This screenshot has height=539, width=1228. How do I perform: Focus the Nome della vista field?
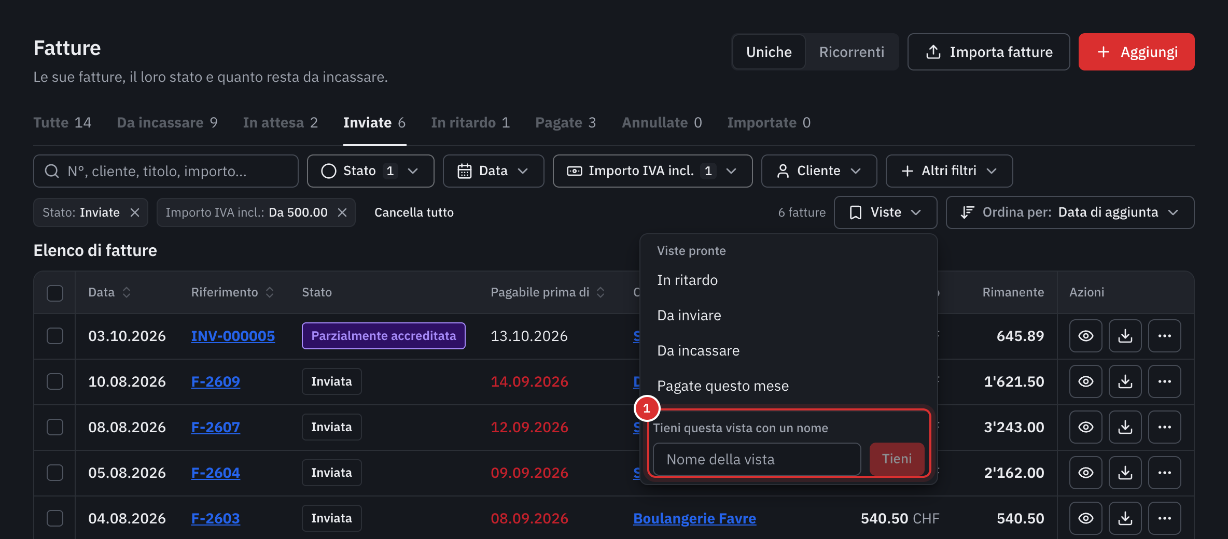[x=757, y=459]
